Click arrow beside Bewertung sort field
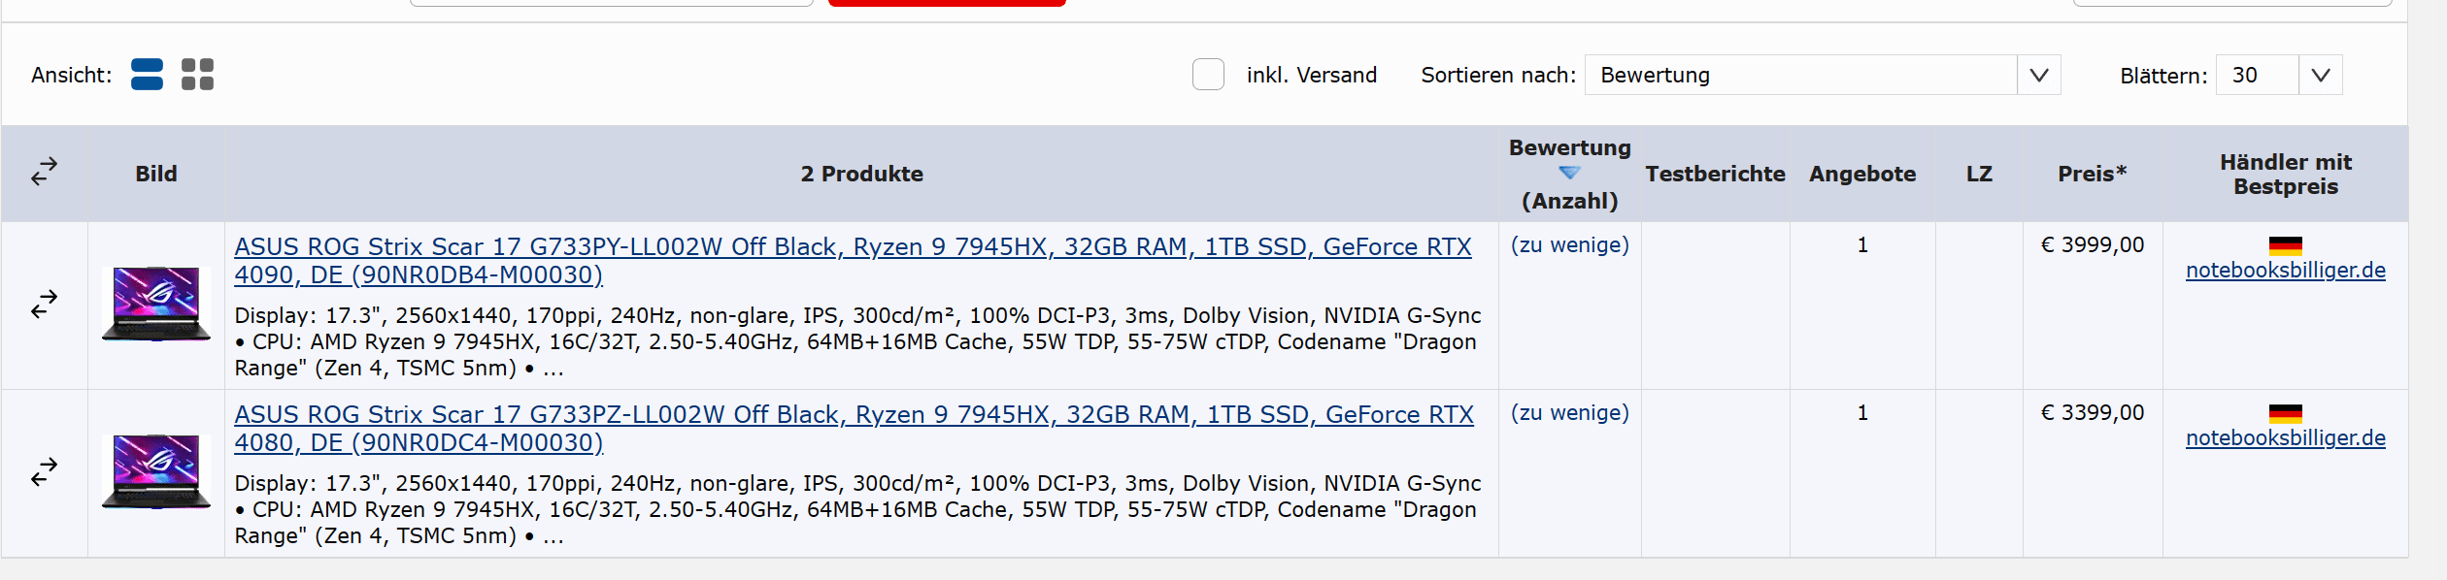The width and height of the screenshot is (2447, 580). [x=2038, y=75]
